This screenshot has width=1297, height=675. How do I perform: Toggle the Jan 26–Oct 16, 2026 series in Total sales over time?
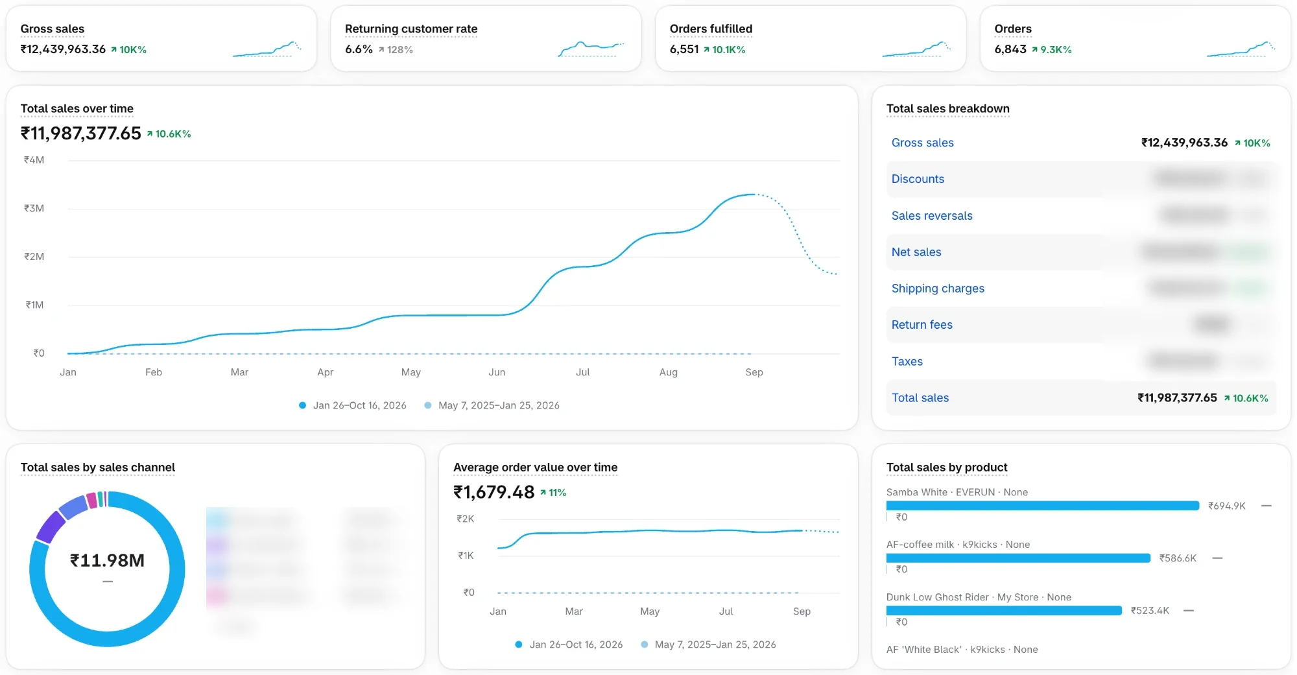[x=353, y=405]
